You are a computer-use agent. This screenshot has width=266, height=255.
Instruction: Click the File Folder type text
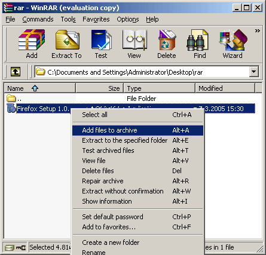pyautogui.click(x=142, y=99)
